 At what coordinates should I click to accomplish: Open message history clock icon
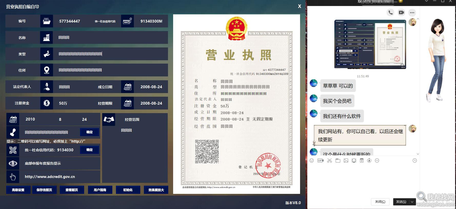[415, 161]
